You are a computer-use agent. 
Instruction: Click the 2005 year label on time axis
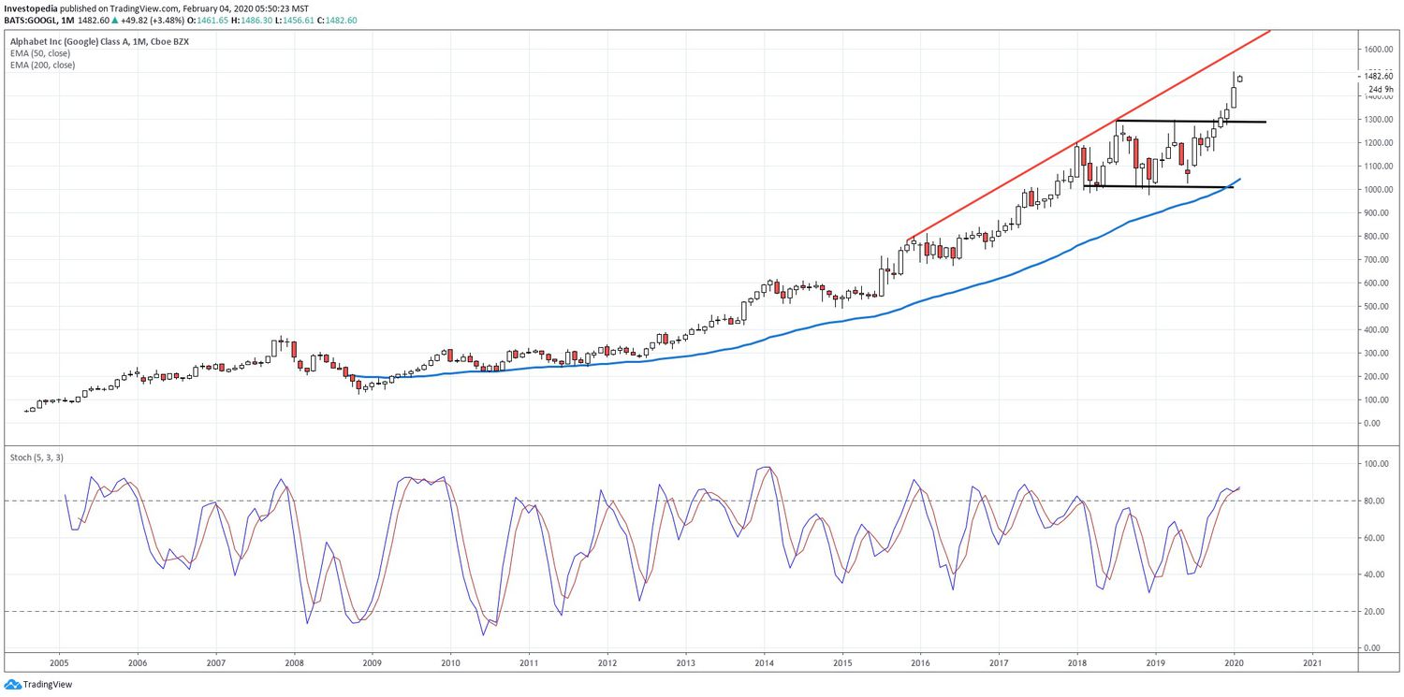point(59,663)
